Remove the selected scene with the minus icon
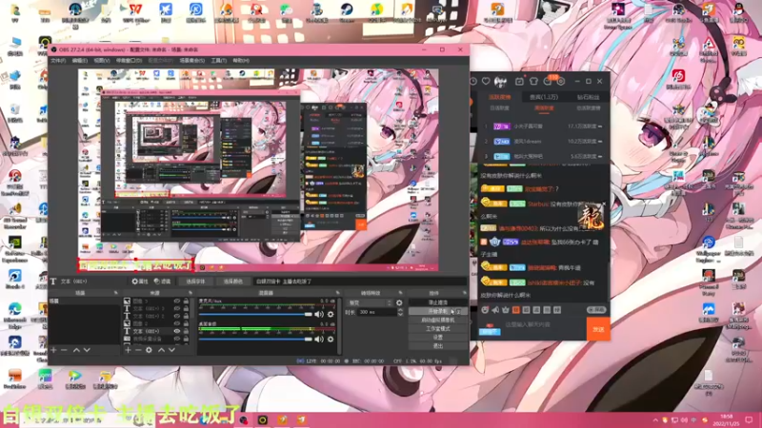762x428 pixels. tap(64, 350)
